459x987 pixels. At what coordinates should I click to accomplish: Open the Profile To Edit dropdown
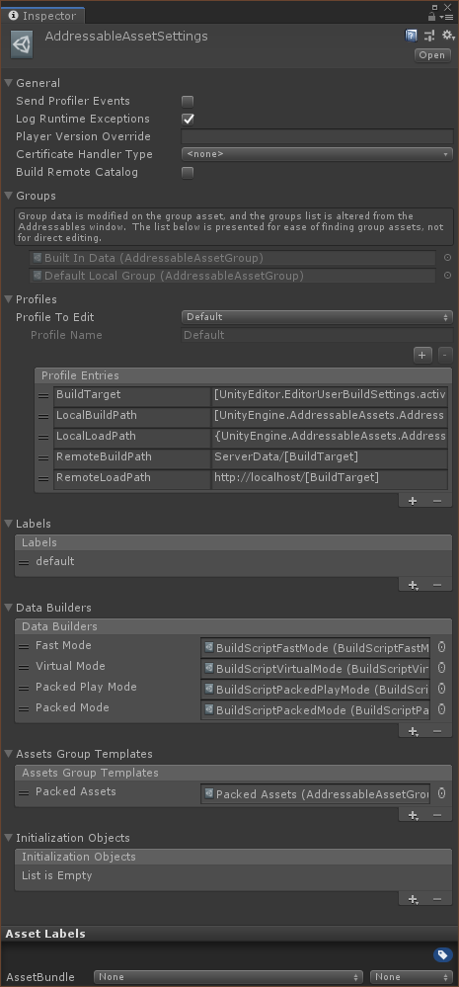coord(317,316)
